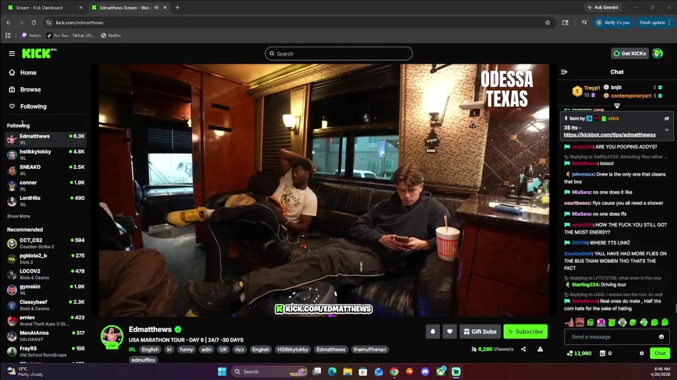Send message with Chat button

[660, 353]
